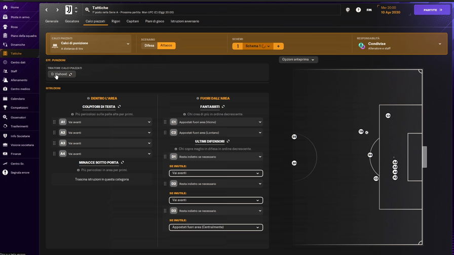The image size is (454, 255).
Task: Click the Partite continue button
Action: 432,10
